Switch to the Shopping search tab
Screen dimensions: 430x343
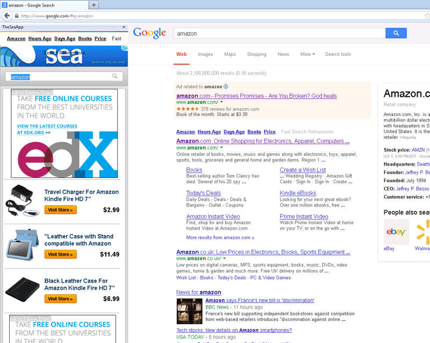tap(256, 54)
